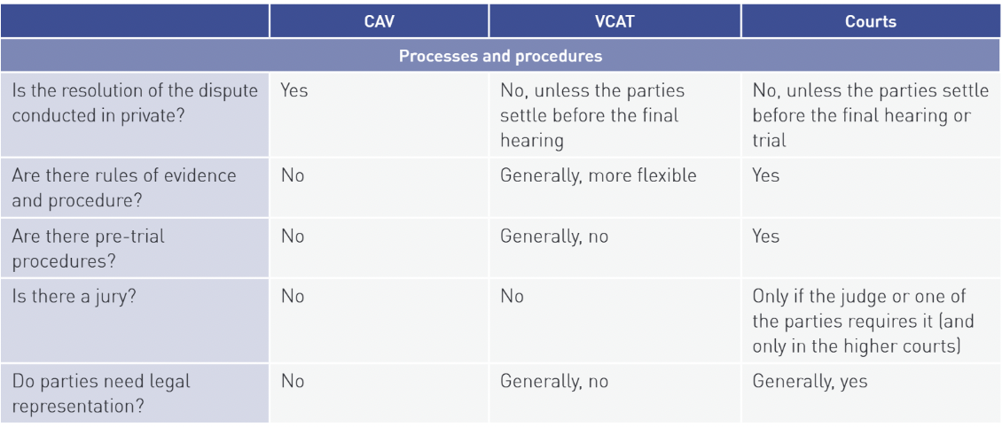Select the 'Processes and procedures' section heading
Image resolution: width=1002 pixels, height=427 pixels.
coord(500,56)
